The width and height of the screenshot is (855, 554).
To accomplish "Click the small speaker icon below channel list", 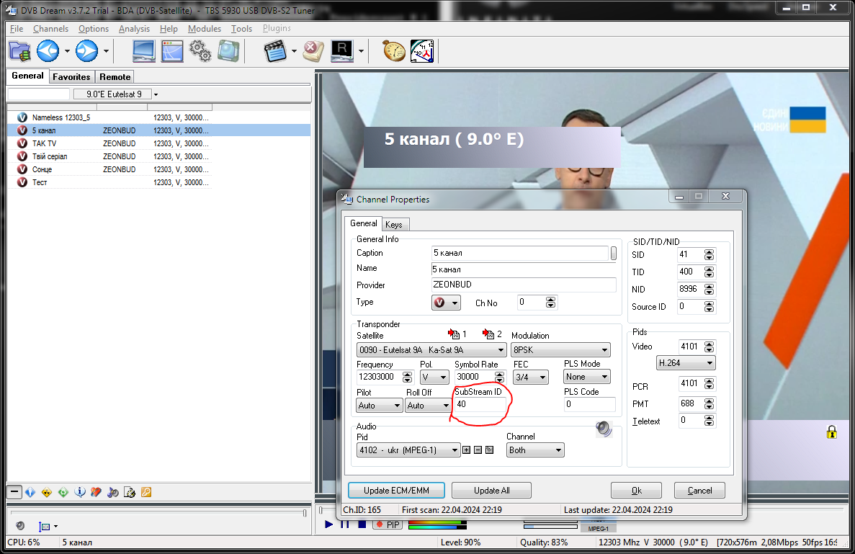I will click(20, 526).
